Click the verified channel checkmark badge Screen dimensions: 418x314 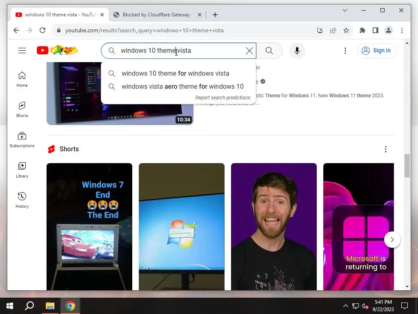coord(263,81)
